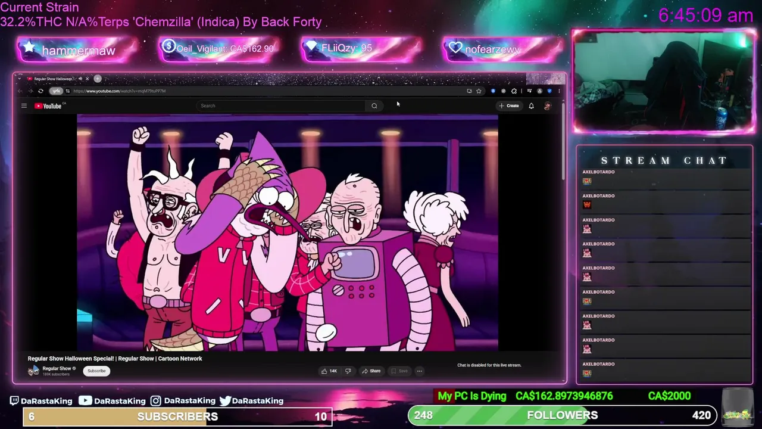Open more actions three-dot menu under video
Screen dimensions: 762x429
point(419,371)
